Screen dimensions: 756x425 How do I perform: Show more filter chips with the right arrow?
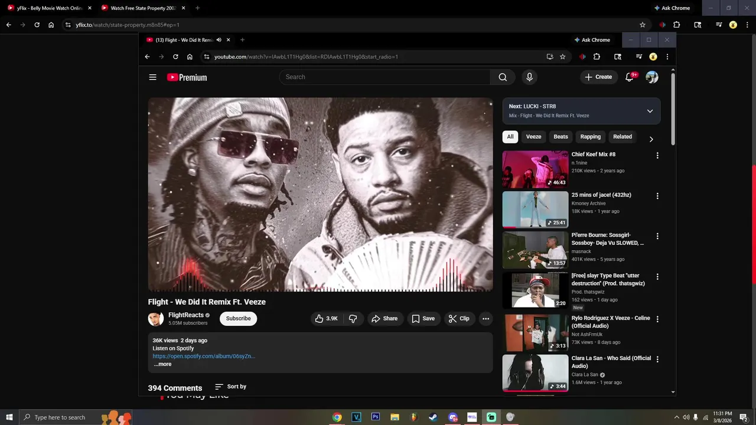tap(651, 139)
